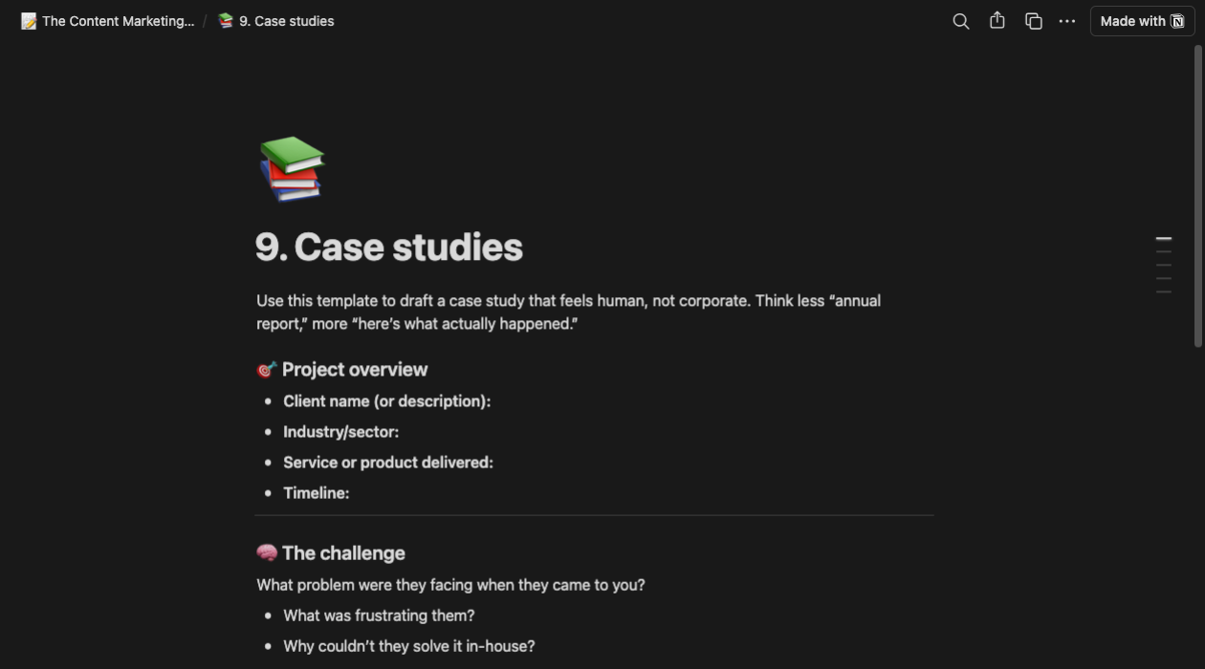
Task: Click the vertical scrollbar thumb
Action: (1197, 196)
